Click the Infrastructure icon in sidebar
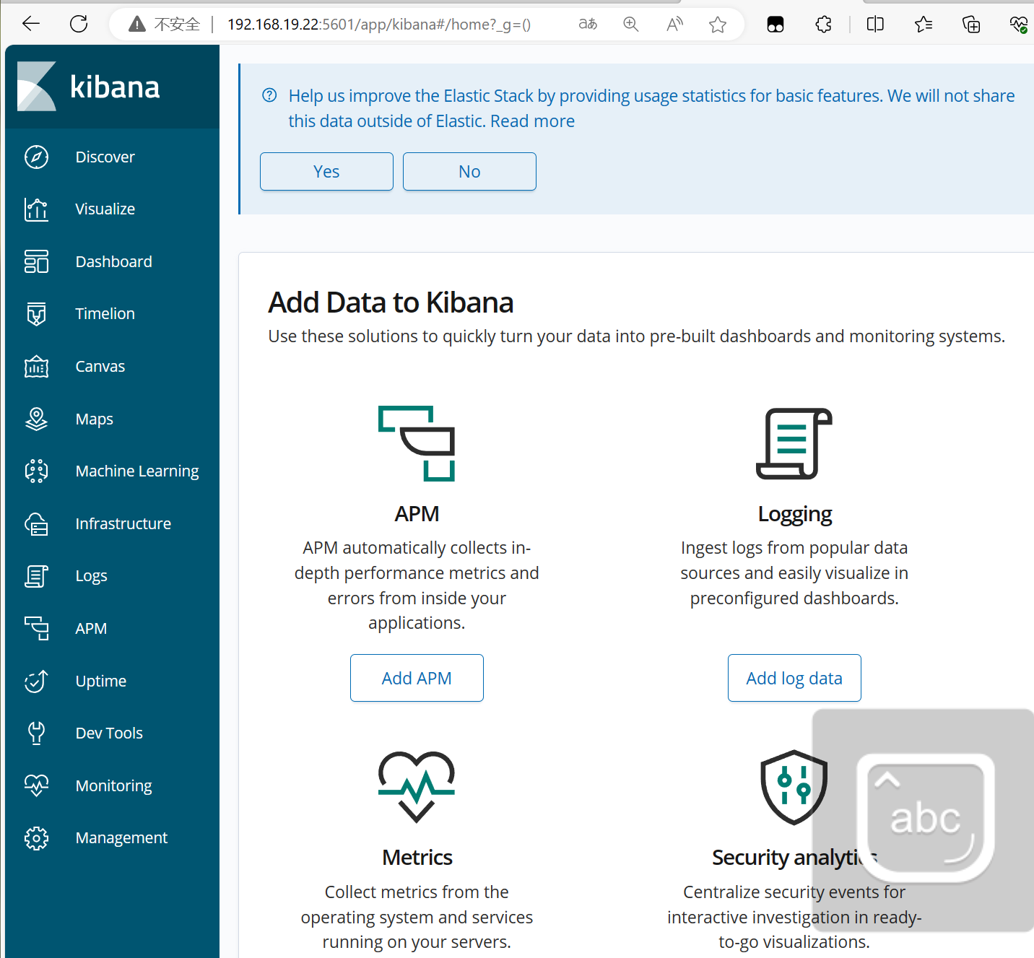Screen dimensions: 1034x958 click(36, 523)
